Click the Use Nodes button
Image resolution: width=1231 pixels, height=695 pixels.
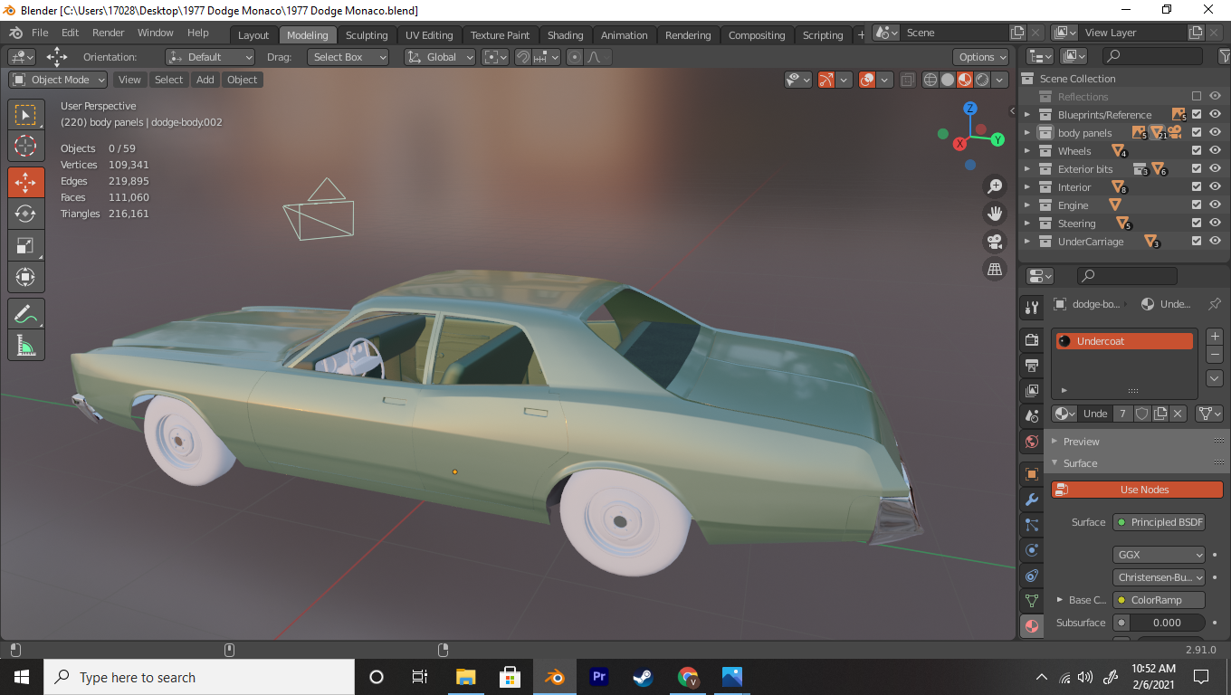pyautogui.click(x=1137, y=490)
